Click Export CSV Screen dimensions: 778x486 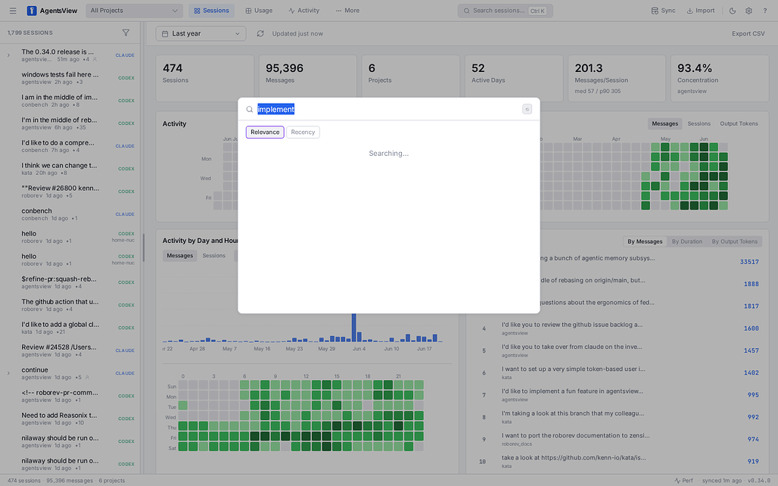pos(748,34)
